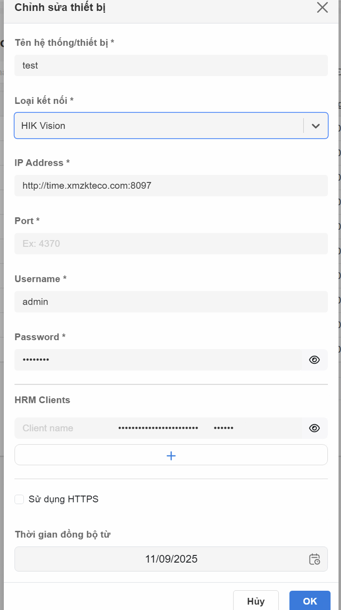Focus the Port field with Ex: 4370

[170, 243]
